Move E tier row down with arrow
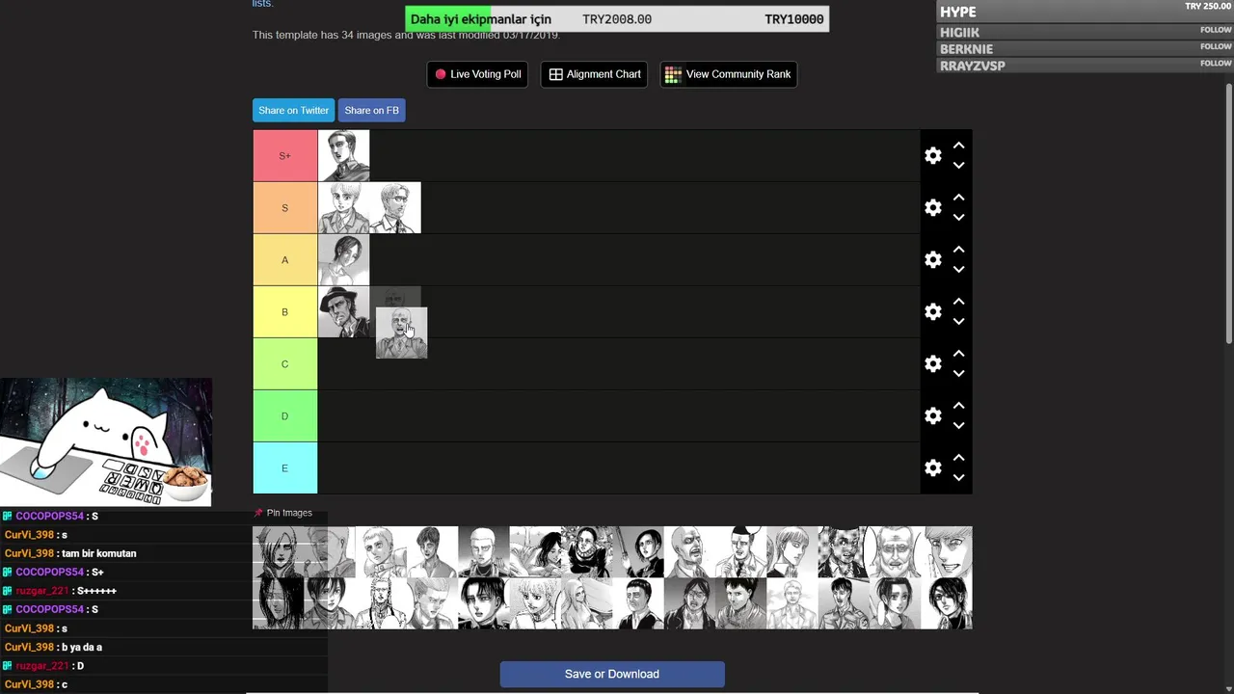Screen dimensions: 1234x694 coord(958,478)
